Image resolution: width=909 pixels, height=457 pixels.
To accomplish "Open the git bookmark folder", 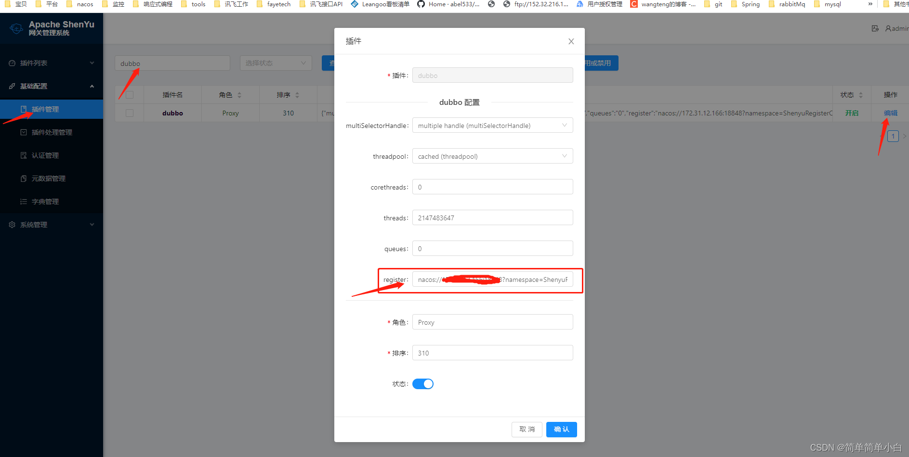I will [713, 4].
